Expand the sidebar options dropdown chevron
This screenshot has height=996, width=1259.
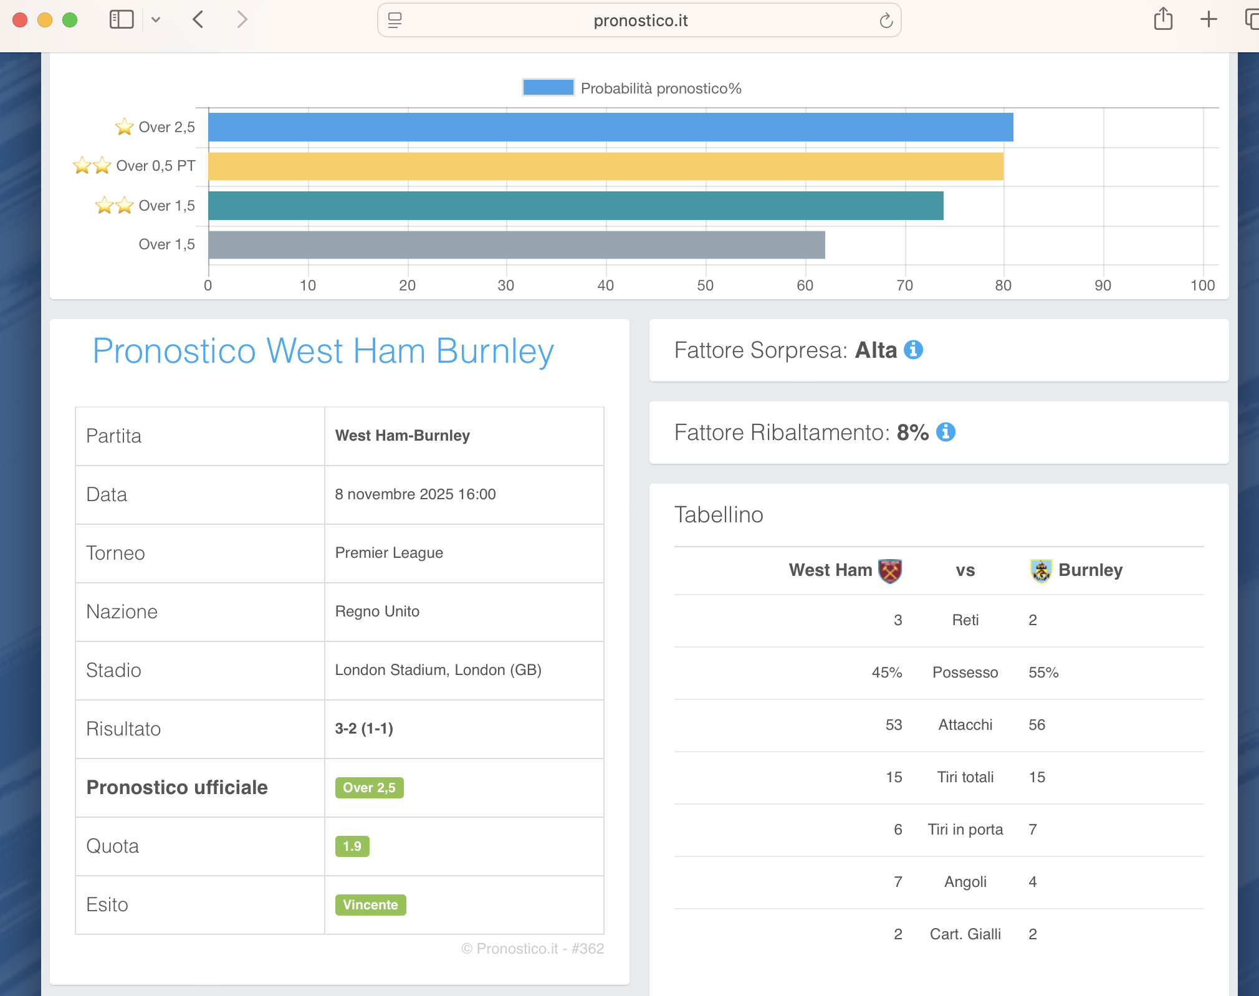156,20
